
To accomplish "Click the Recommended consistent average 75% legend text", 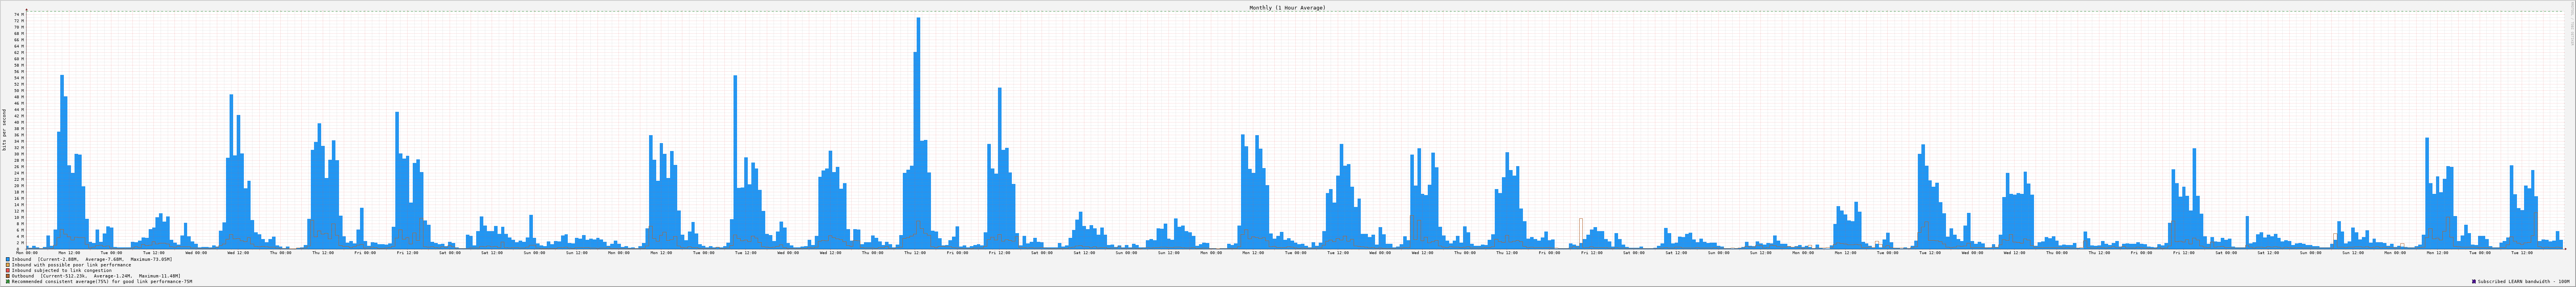I will [102, 282].
